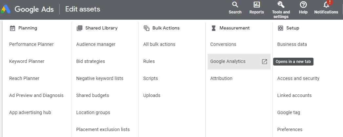
Task: Open the Notifications bell icon
Action: point(326,5)
